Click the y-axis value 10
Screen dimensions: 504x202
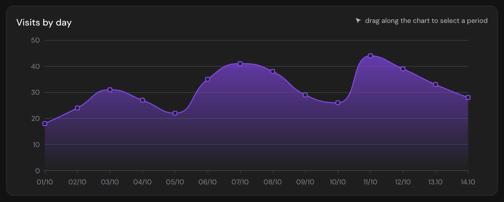(36, 145)
